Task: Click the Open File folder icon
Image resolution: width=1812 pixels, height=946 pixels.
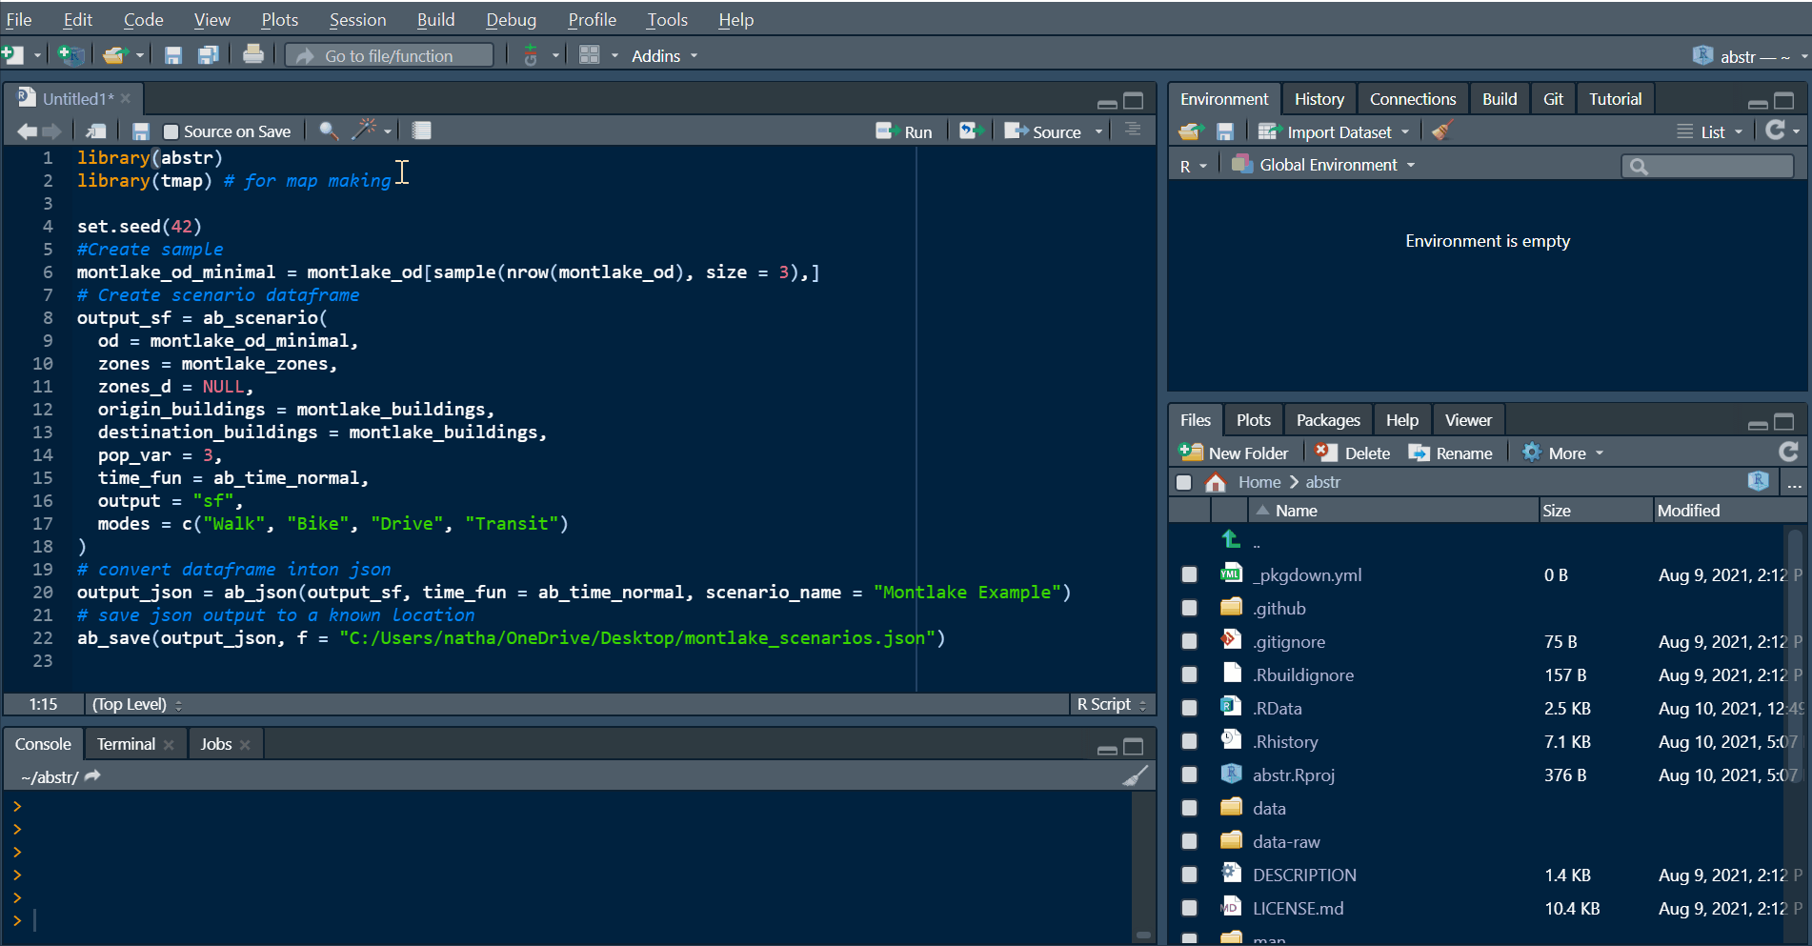Action: 115,55
